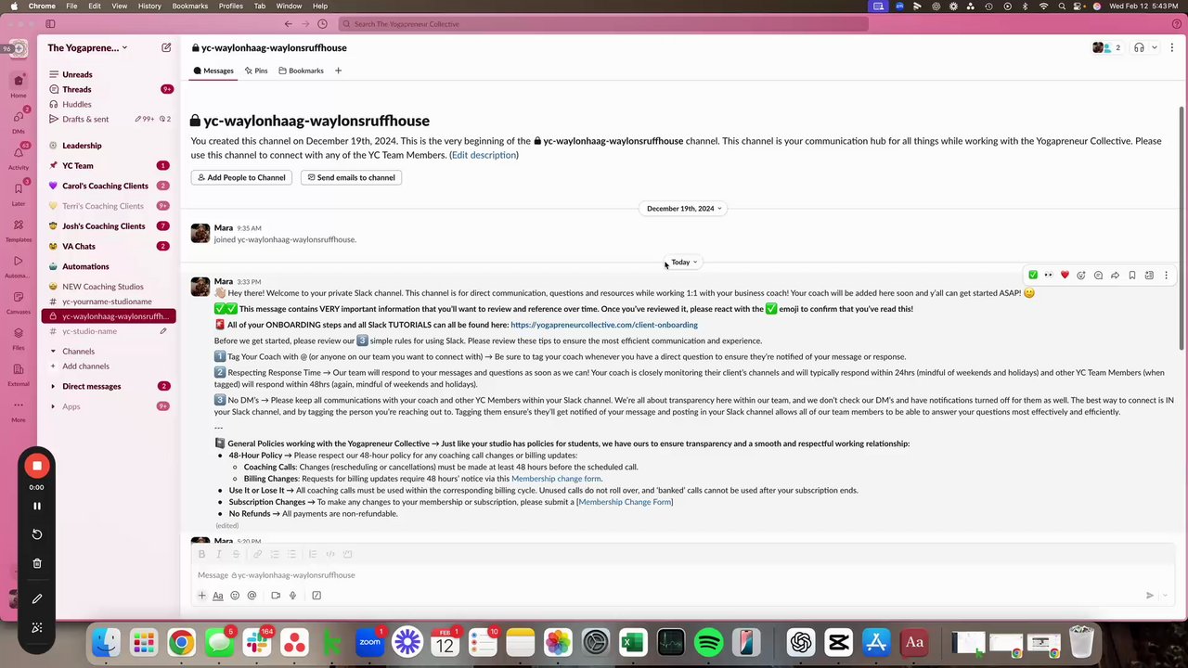Open Home in Slack's left rail

19,83
